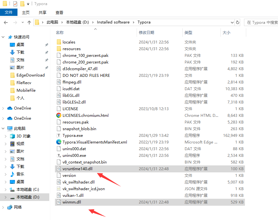Click the unins000.exe uninstaller icon
This screenshot has height=220, width=278.
(59, 156)
